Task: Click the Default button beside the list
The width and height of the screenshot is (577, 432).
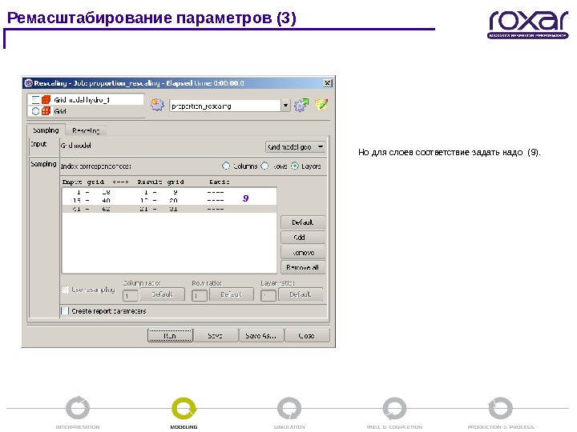Action: (x=302, y=222)
